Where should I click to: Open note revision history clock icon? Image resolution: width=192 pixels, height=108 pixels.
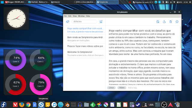click(158, 22)
